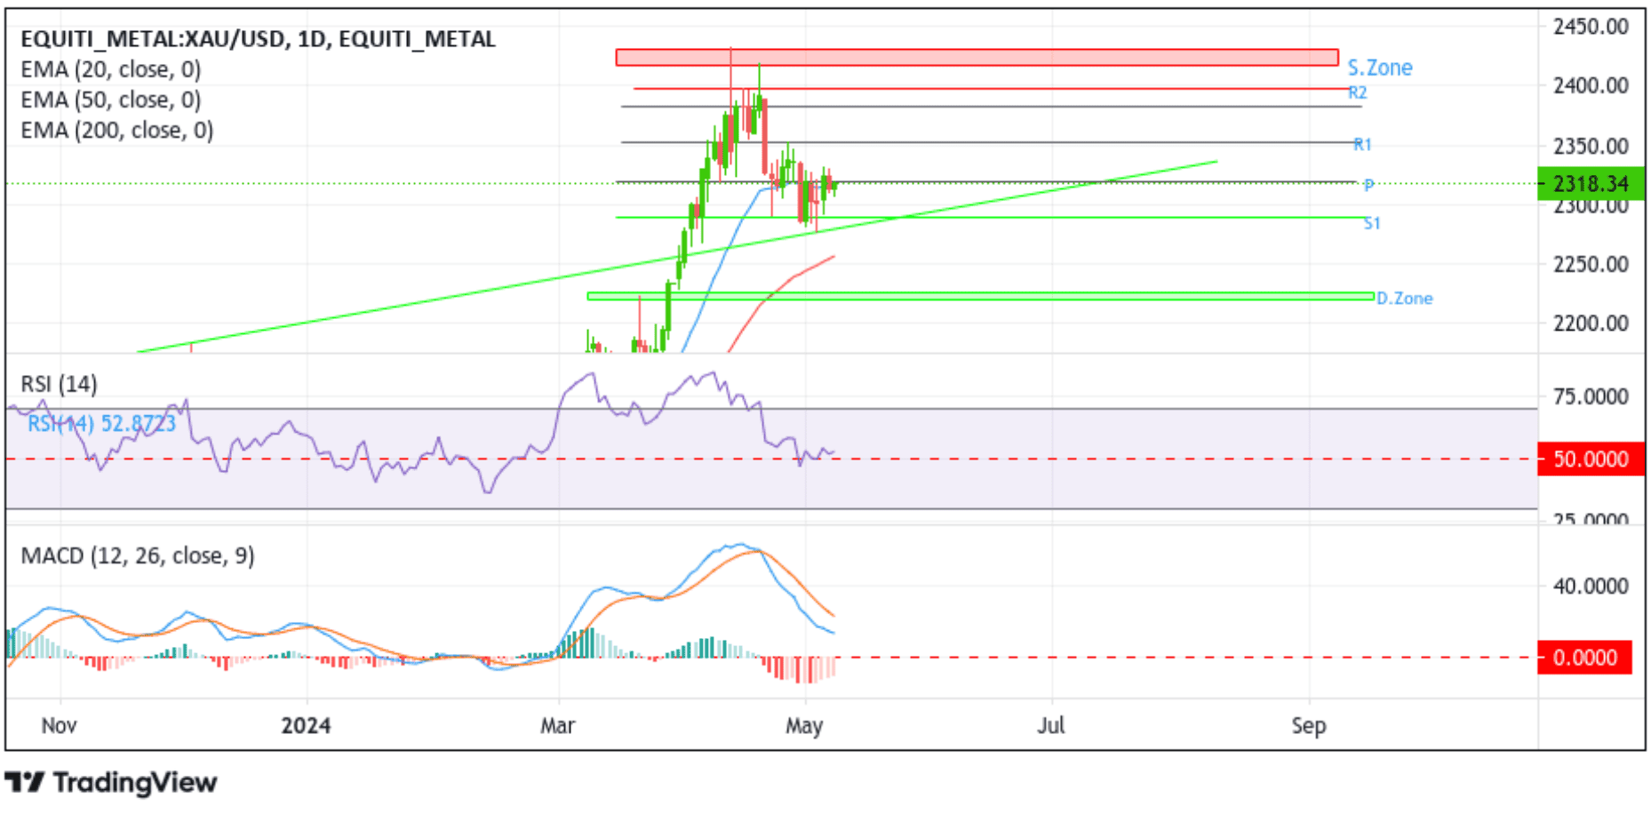Click the red supply zone rectangle
Image resolution: width=1651 pixels, height=814 pixels.
click(977, 58)
